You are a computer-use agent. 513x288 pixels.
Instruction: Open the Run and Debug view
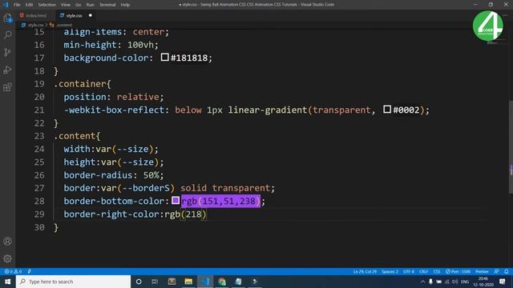(7, 70)
